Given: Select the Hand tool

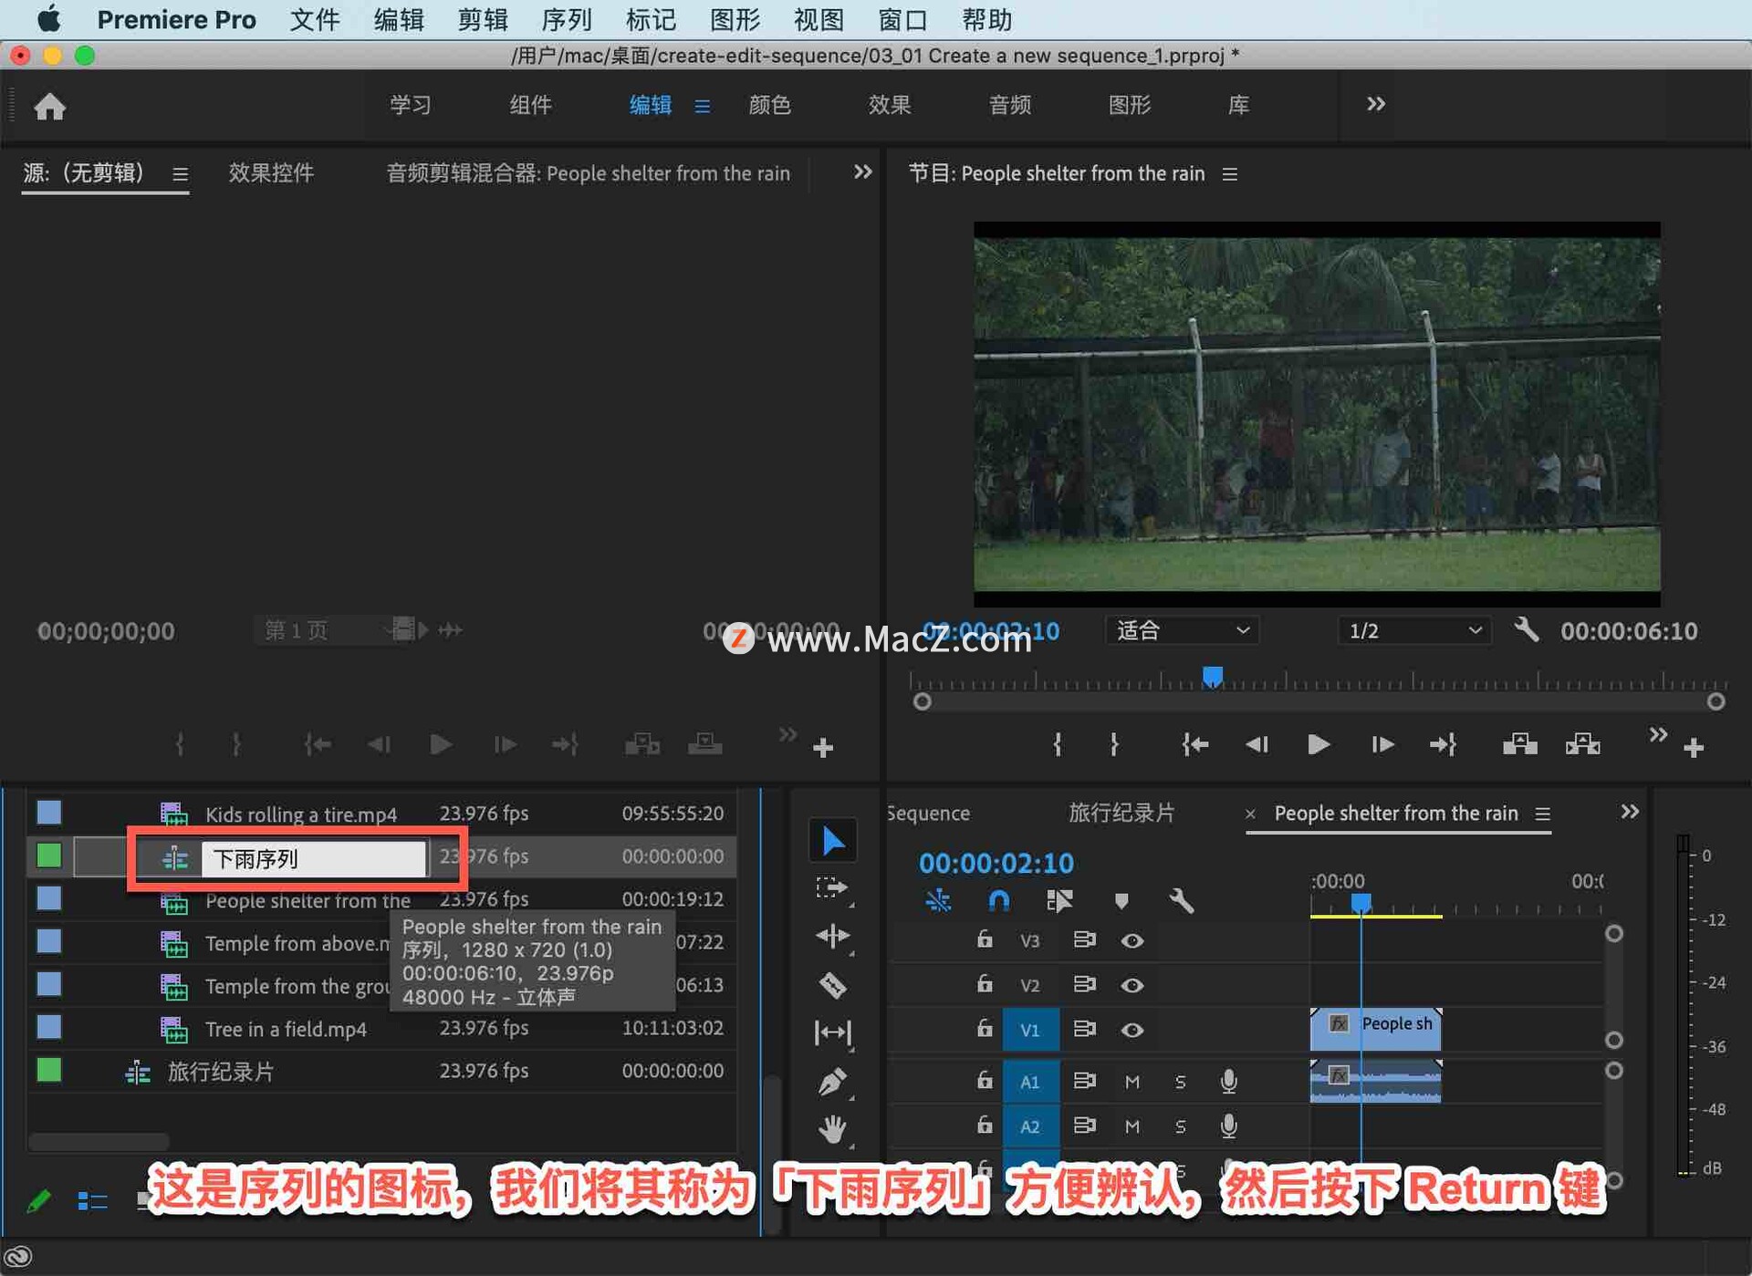Looking at the screenshot, I should point(832,1129).
